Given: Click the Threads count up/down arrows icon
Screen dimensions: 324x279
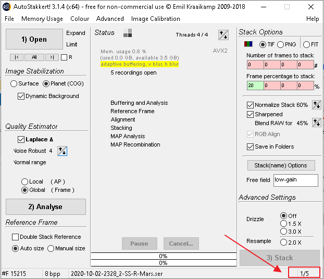Looking at the screenshot, I should (x=223, y=35).
